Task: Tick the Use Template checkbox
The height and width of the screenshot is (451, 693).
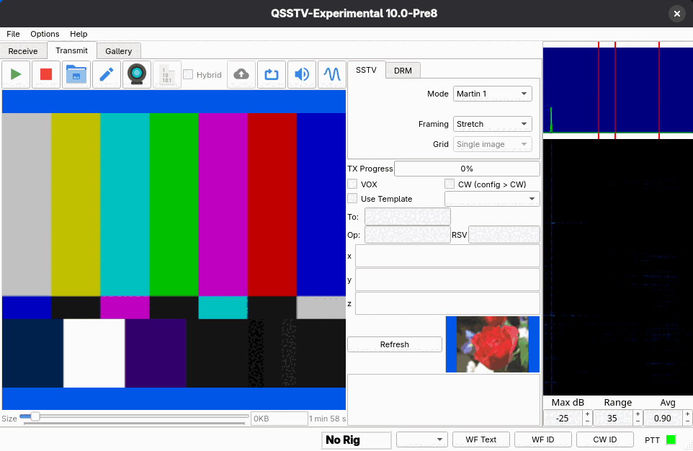Action: 352,199
